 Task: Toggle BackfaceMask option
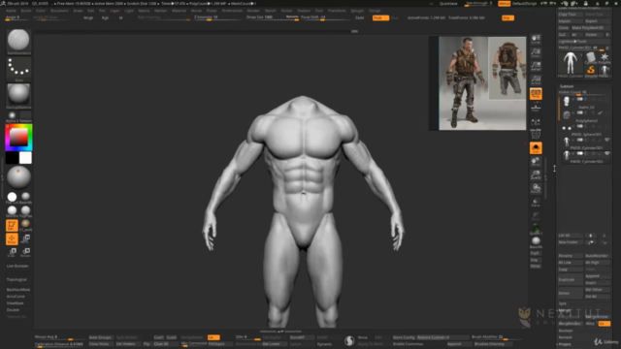18,290
